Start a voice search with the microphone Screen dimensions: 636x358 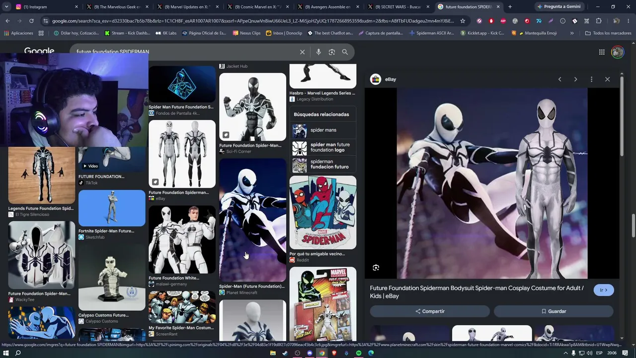[318, 52]
